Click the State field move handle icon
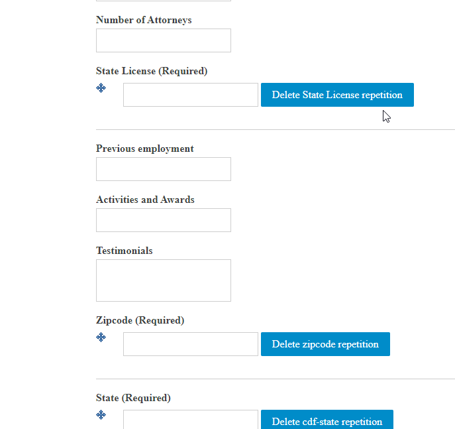455x429 pixels. tap(101, 415)
